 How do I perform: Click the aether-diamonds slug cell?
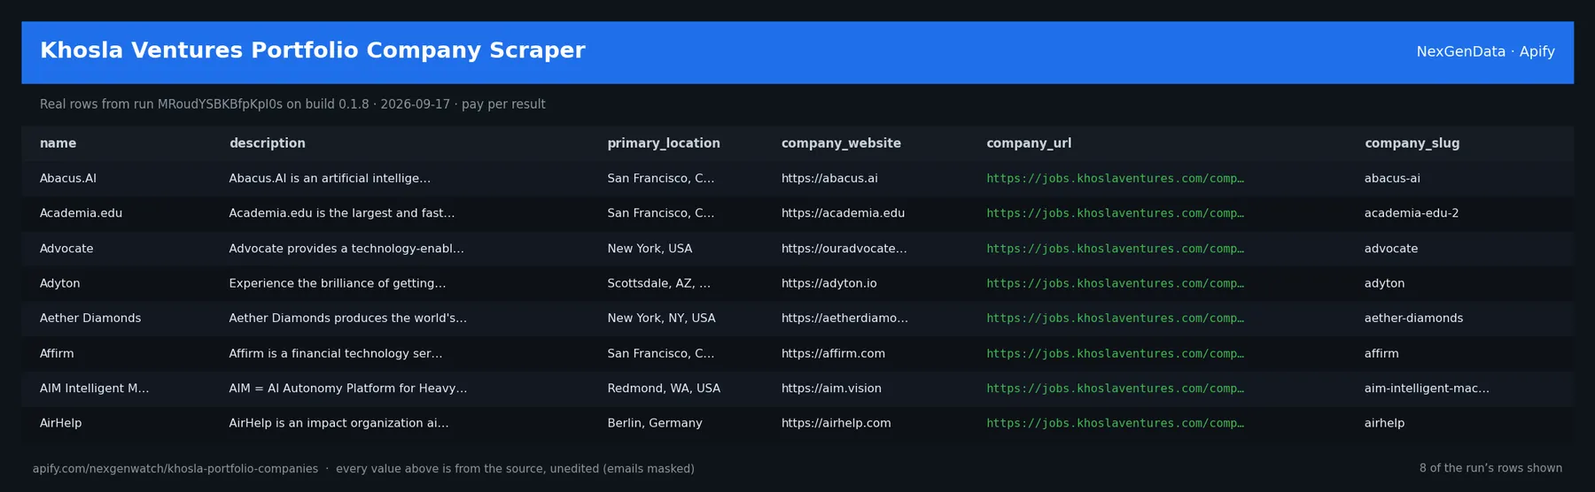[1413, 319]
